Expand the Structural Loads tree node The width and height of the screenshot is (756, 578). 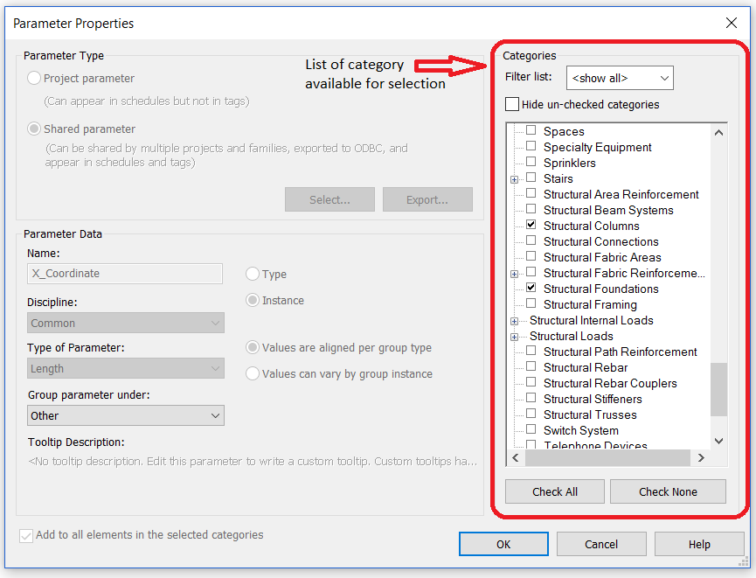click(x=515, y=337)
